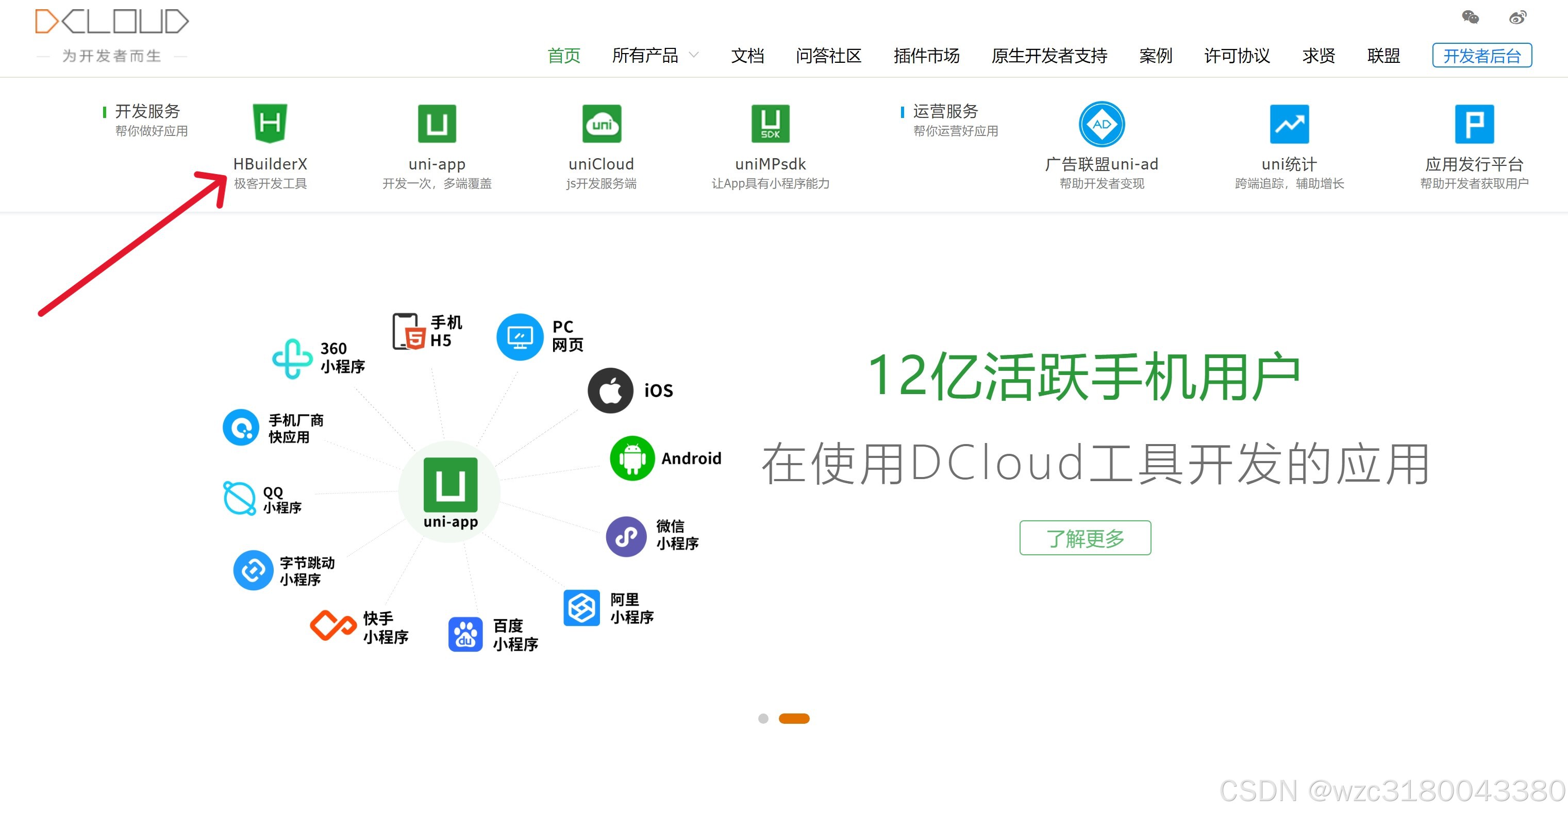Select the active orange carousel indicator
This screenshot has height=817, width=1568.
(794, 719)
